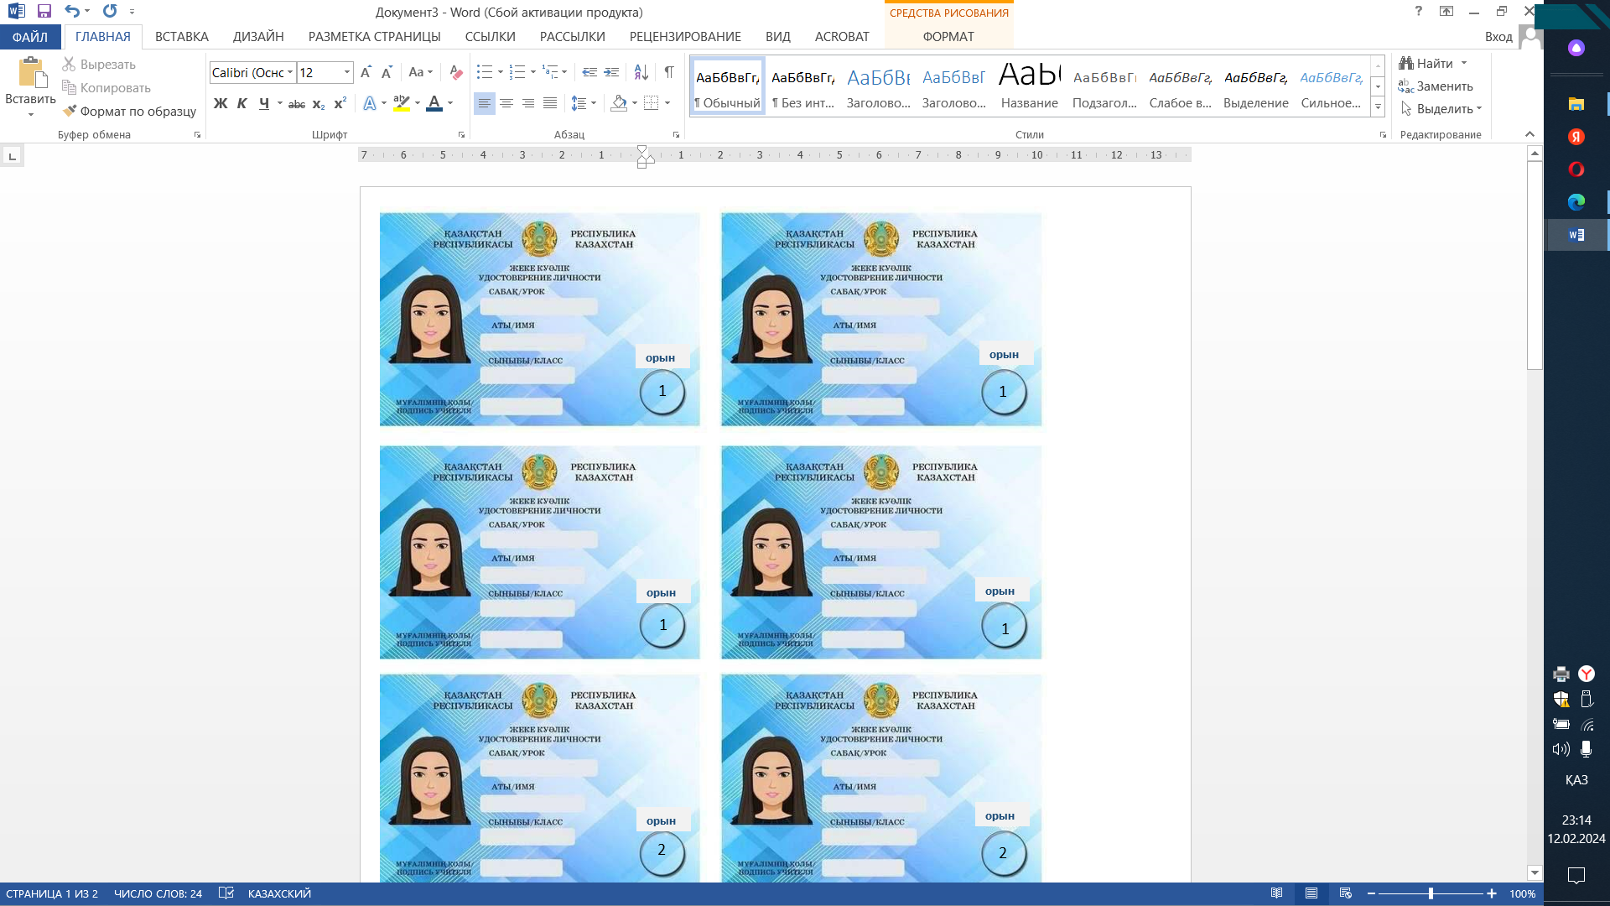The image size is (1610, 906).
Task: Open the font name dropdown (Calibri)
Action: click(x=290, y=73)
